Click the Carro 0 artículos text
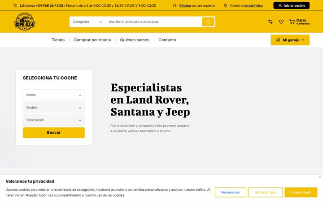The height and width of the screenshot is (202, 323). click(x=303, y=22)
